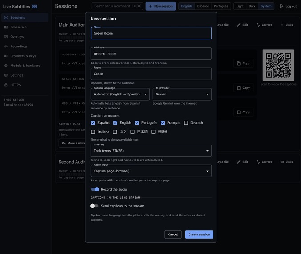Click the localhost:18090 server address
Viewport: 301px width, 254px height.
(x=19, y=105)
